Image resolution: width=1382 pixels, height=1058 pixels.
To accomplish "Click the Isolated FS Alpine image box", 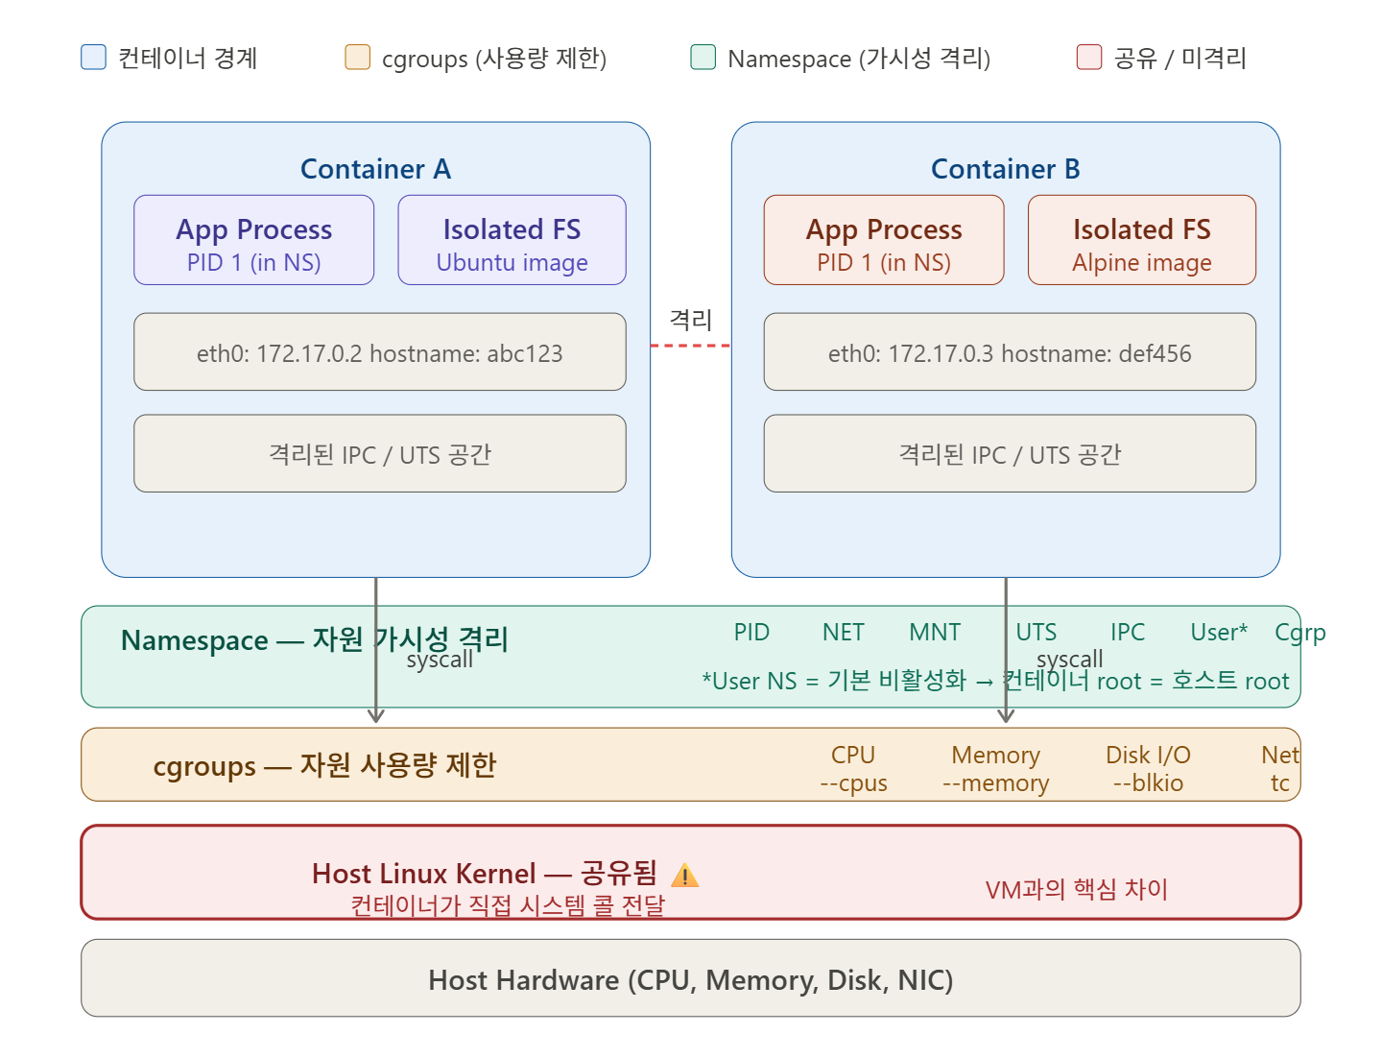I will (x=1141, y=240).
